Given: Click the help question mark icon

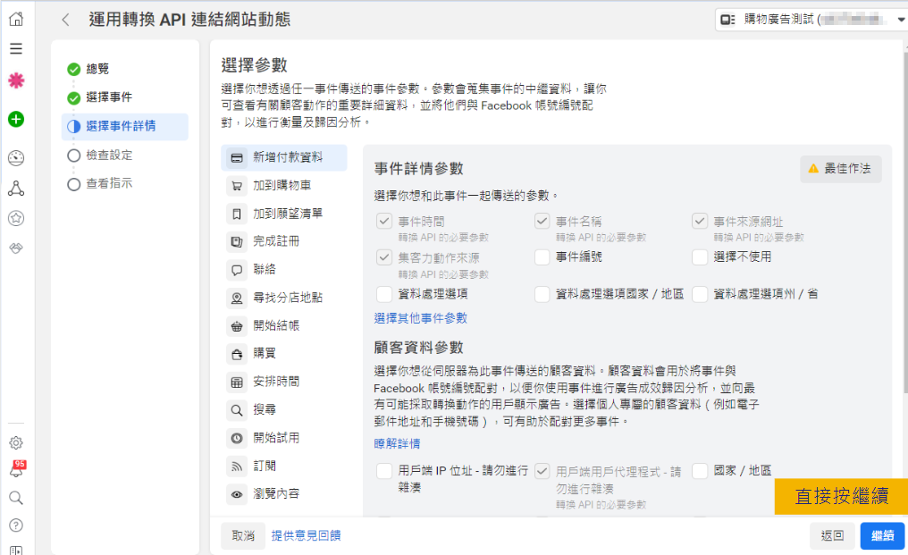Looking at the screenshot, I should pos(16,525).
